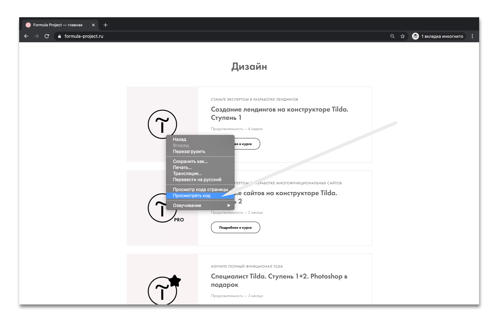The image size is (498, 322).
Task: Click ИЗУЧИТЕ ПОЛНЫЙ ФУНКЦИОНАЛ TILDA caption
Action: 247,266
